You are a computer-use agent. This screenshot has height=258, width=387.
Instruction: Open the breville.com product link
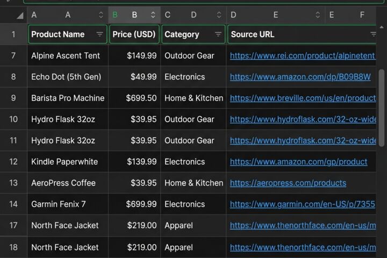(303, 98)
